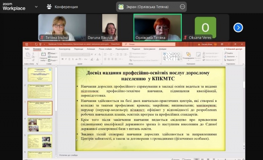
Task: Switch to the Конструктор ribbon tab
Action: [65, 49]
